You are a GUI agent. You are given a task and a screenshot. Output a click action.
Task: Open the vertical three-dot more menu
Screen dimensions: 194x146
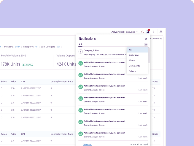click(x=153, y=32)
